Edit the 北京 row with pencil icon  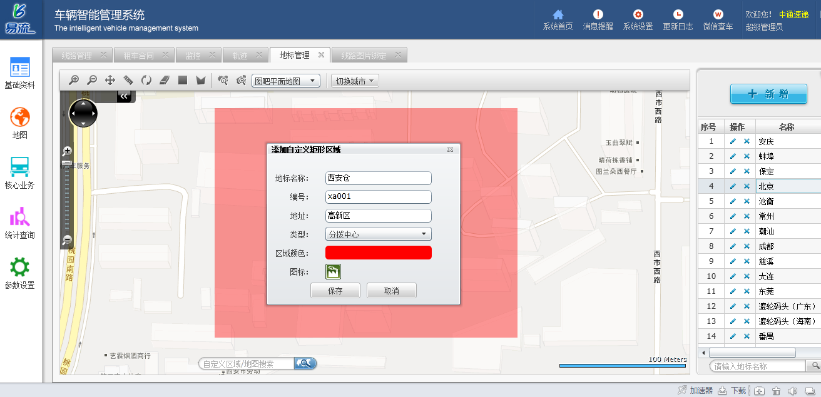tap(733, 186)
